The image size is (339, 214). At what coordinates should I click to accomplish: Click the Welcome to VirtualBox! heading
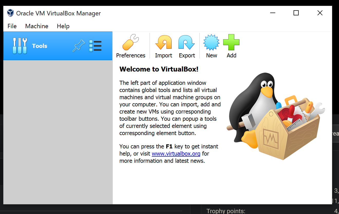pos(159,69)
